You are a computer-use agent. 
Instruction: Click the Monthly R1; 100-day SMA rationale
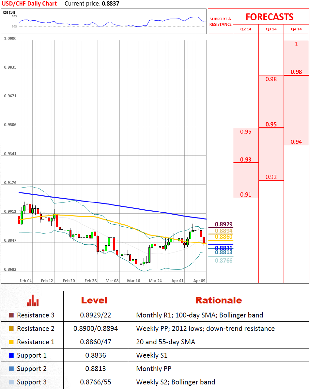pos(199,315)
